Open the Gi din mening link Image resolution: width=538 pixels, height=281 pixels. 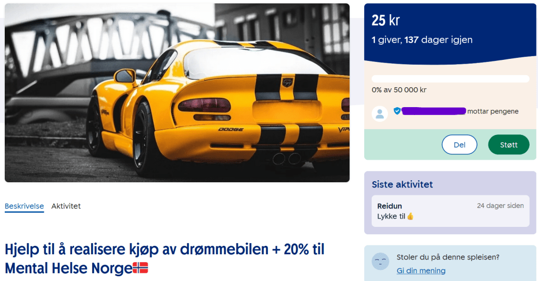point(421,270)
